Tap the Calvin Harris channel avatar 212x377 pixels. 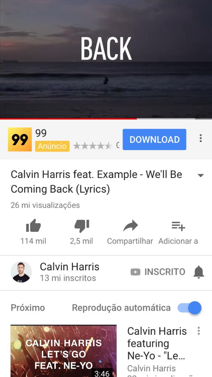tap(21, 272)
